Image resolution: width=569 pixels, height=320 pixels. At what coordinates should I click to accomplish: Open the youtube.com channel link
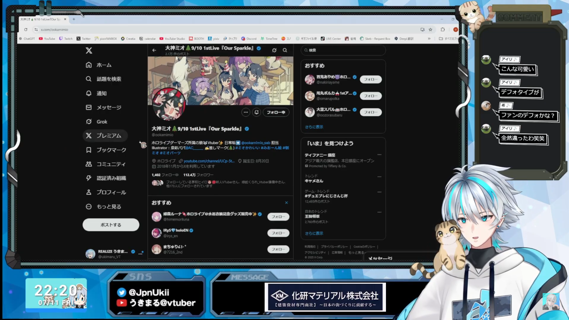tap(209, 161)
